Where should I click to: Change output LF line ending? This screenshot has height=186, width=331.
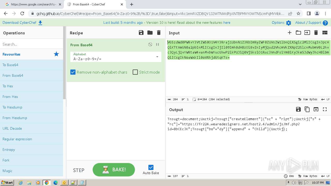[325, 176]
